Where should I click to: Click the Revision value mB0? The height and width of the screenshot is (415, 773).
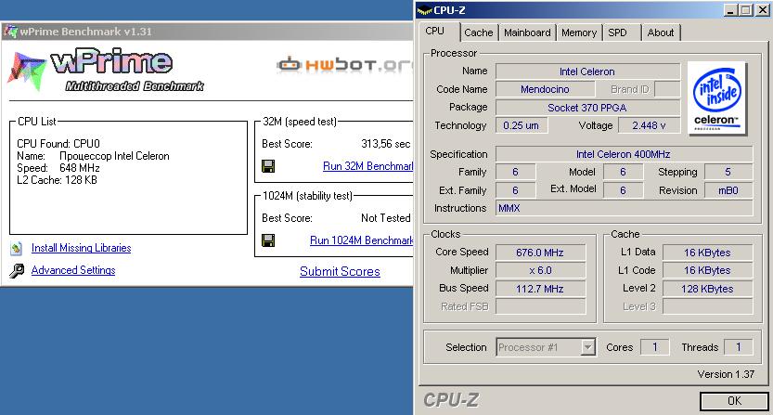(728, 190)
